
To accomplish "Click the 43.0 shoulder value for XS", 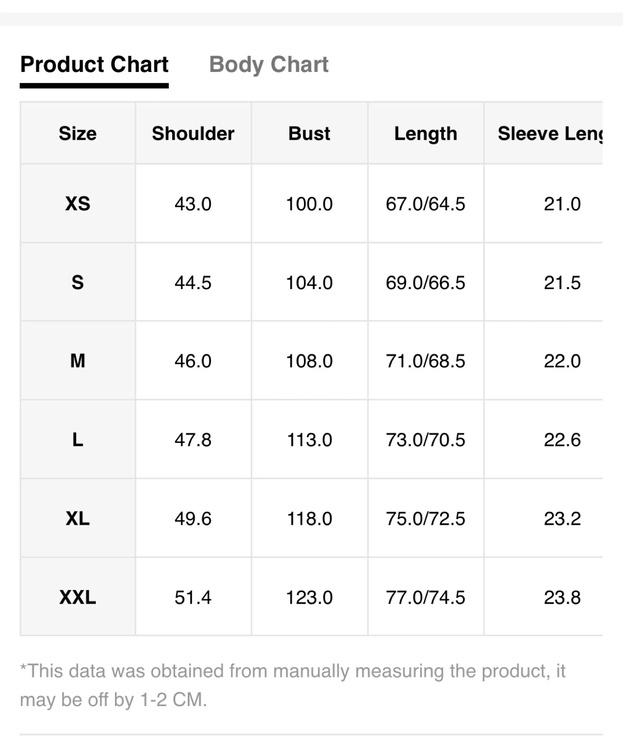I will pos(193,204).
